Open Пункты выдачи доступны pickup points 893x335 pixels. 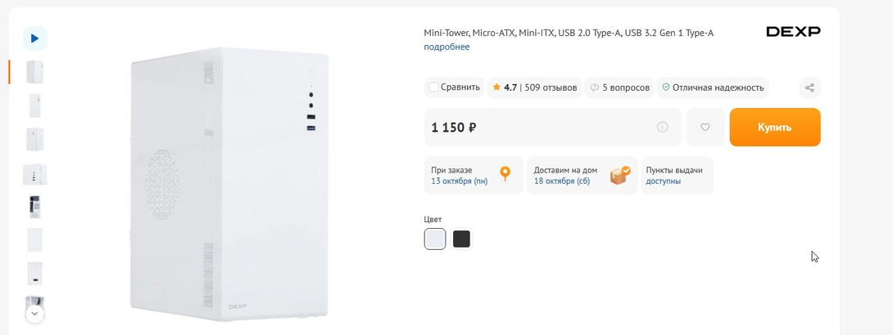(x=676, y=175)
